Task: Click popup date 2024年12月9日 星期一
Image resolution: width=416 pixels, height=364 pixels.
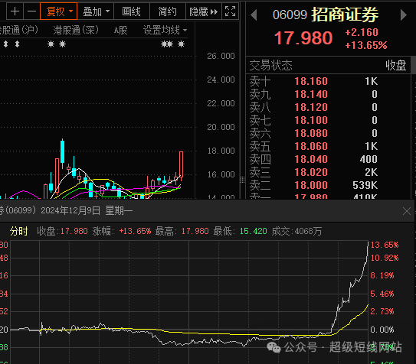Action: click(87, 211)
